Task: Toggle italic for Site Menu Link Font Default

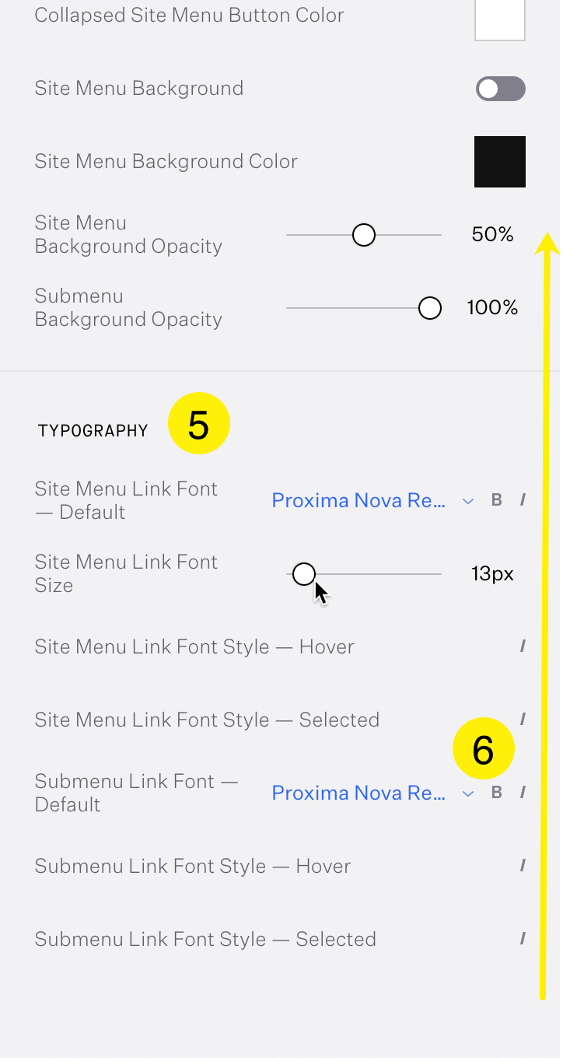Action: click(523, 500)
